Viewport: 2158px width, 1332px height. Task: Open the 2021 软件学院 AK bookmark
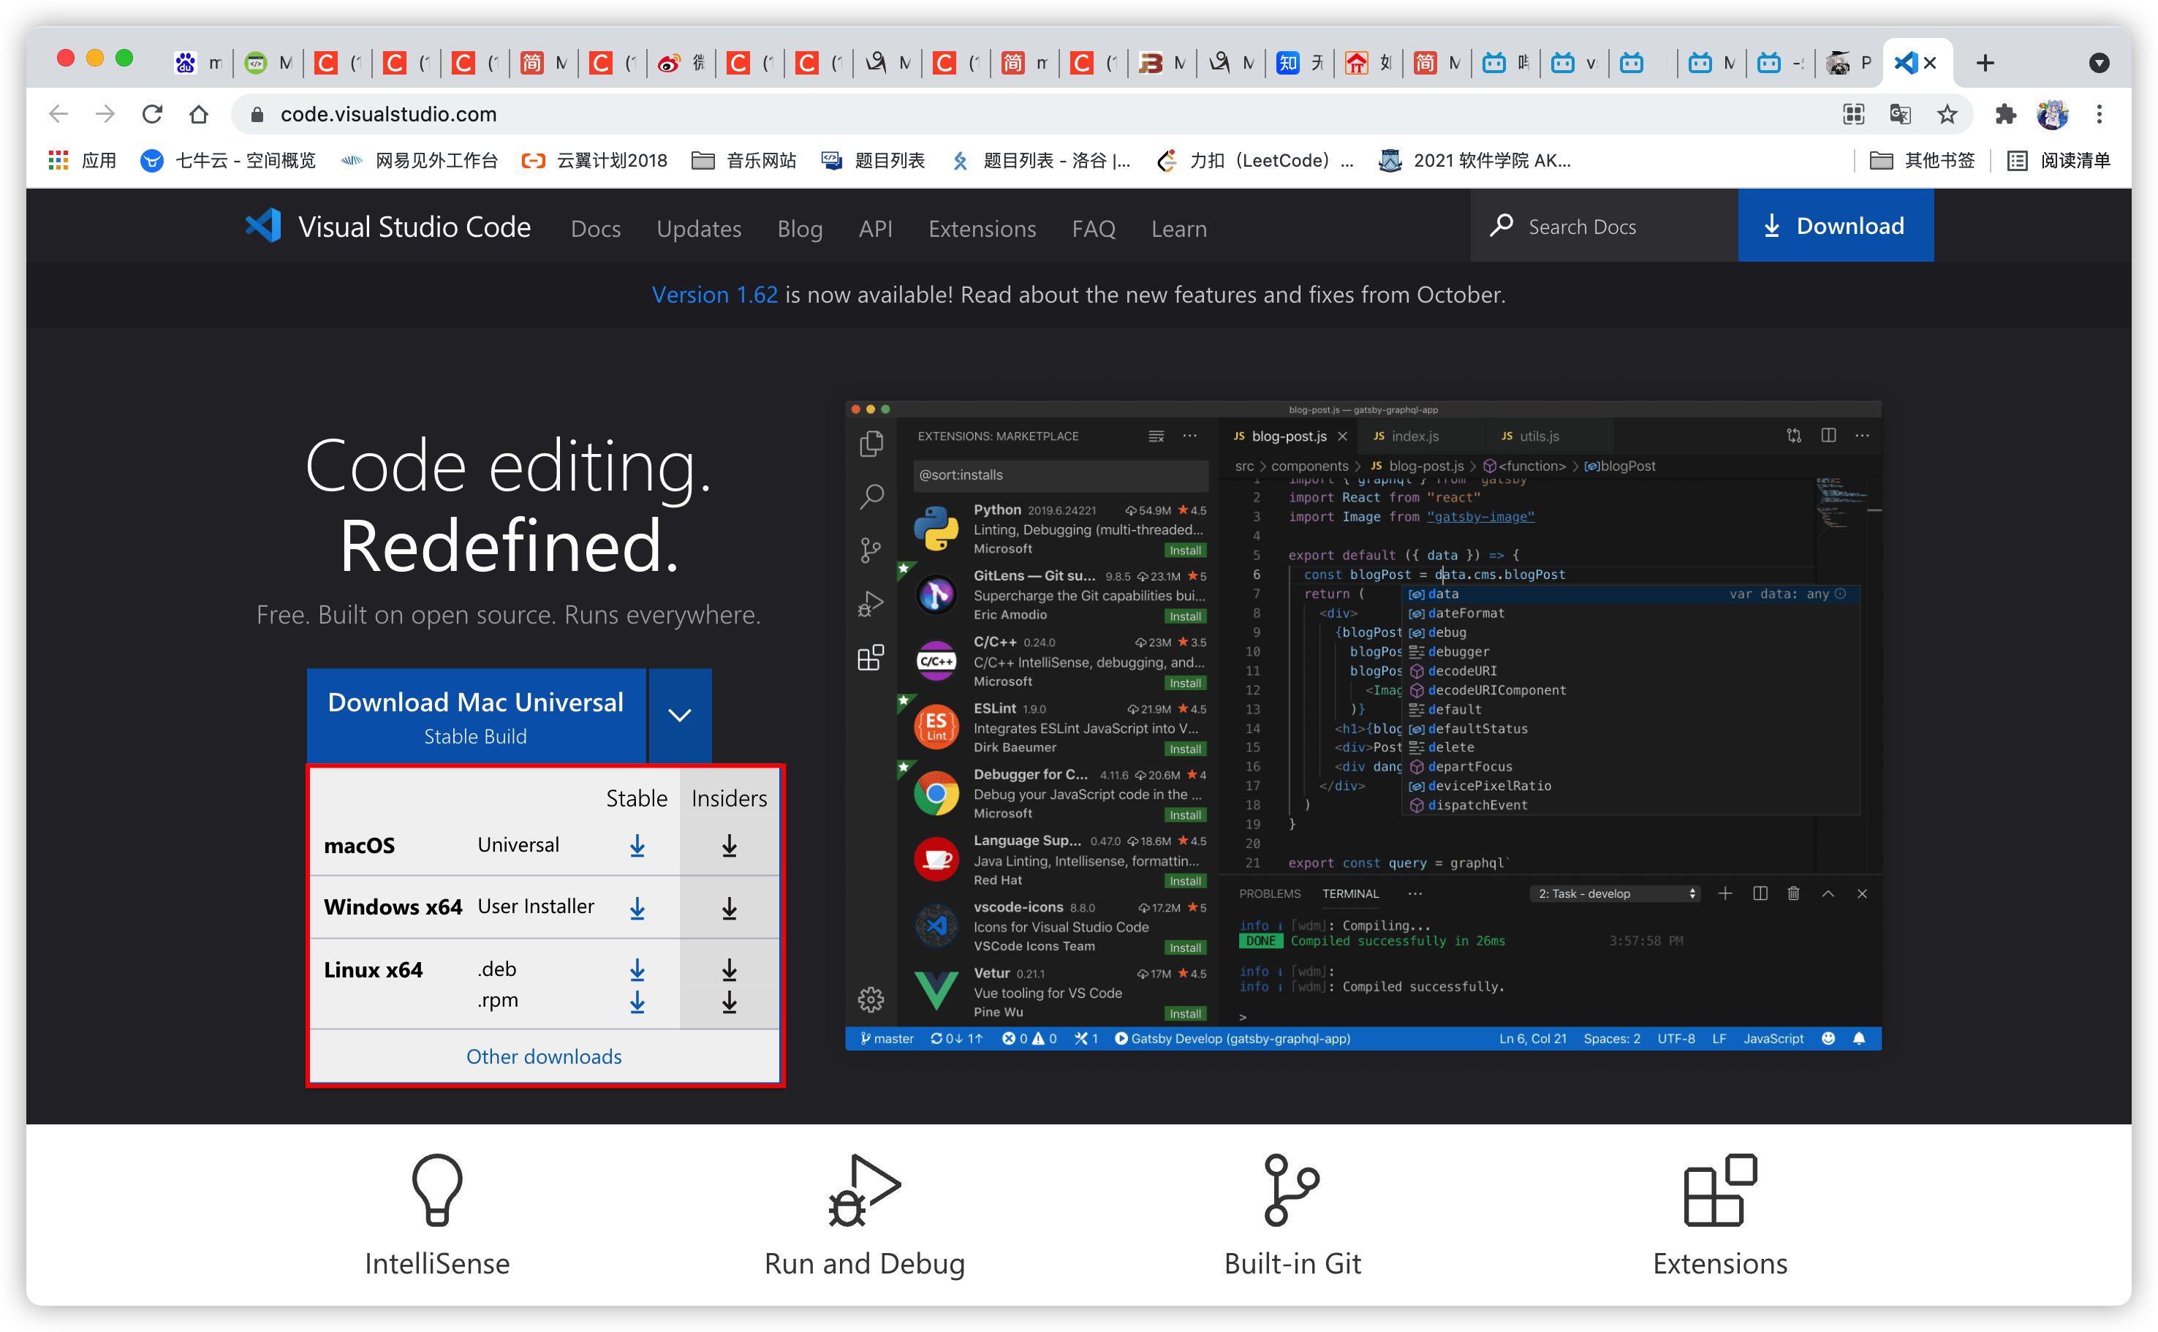1475,160
